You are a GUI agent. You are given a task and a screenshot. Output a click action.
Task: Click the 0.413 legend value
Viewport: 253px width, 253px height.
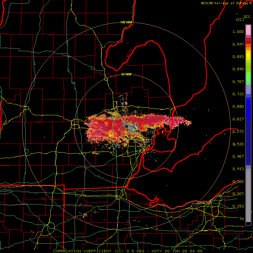[238, 169]
